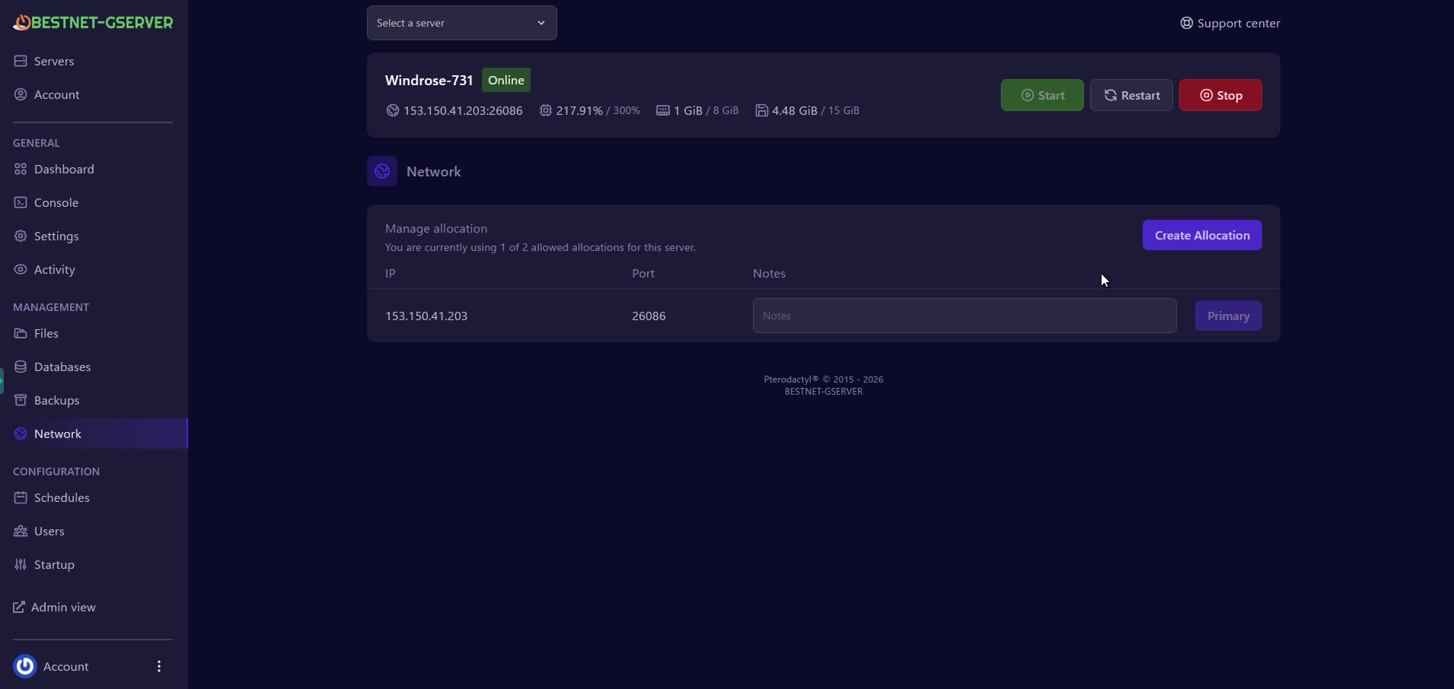The width and height of the screenshot is (1454, 689).
Task: Open the Backups section
Action: coord(56,400)
